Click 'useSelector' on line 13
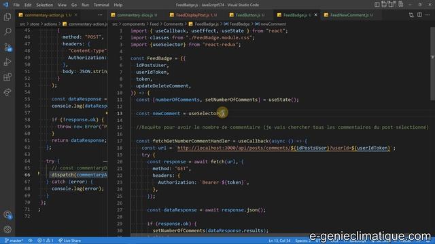Image resolution: width=435 pixels, height=244 pixels. point(204,113)
